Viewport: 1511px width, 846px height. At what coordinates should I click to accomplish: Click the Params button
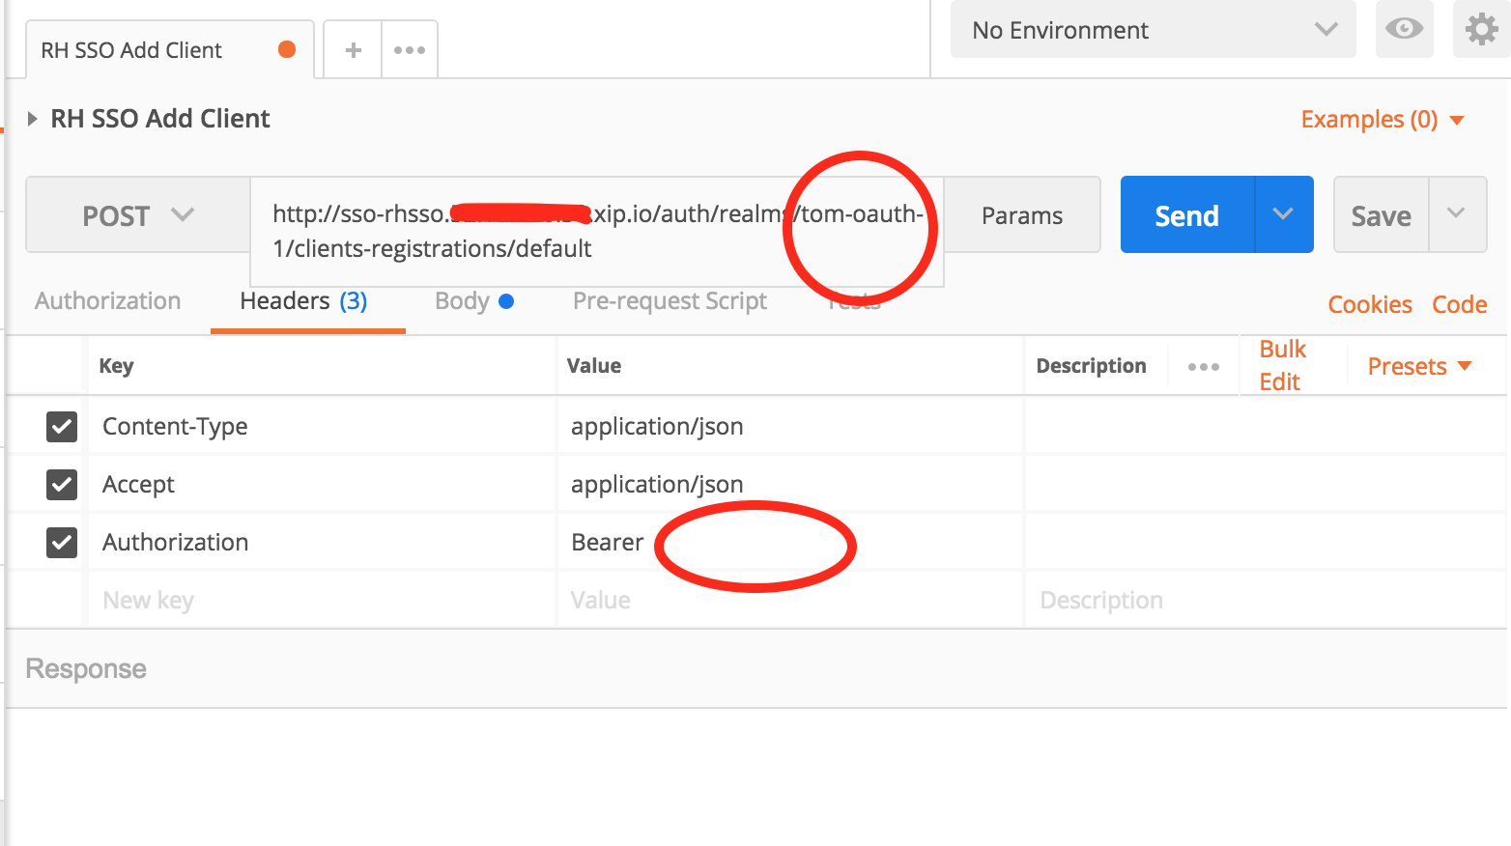(x=1022, y=214)
